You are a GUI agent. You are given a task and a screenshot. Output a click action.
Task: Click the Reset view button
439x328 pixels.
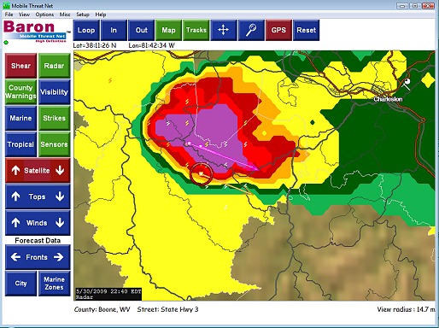point(307,30)
